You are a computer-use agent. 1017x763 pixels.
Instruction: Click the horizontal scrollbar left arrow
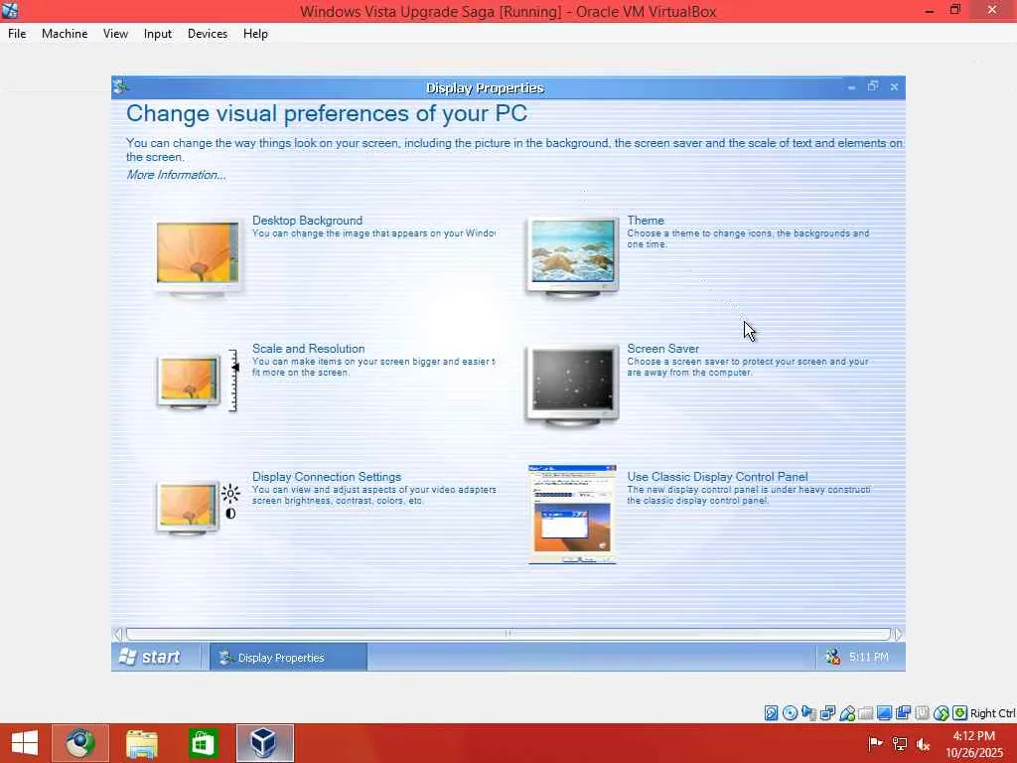click(118, 634)
